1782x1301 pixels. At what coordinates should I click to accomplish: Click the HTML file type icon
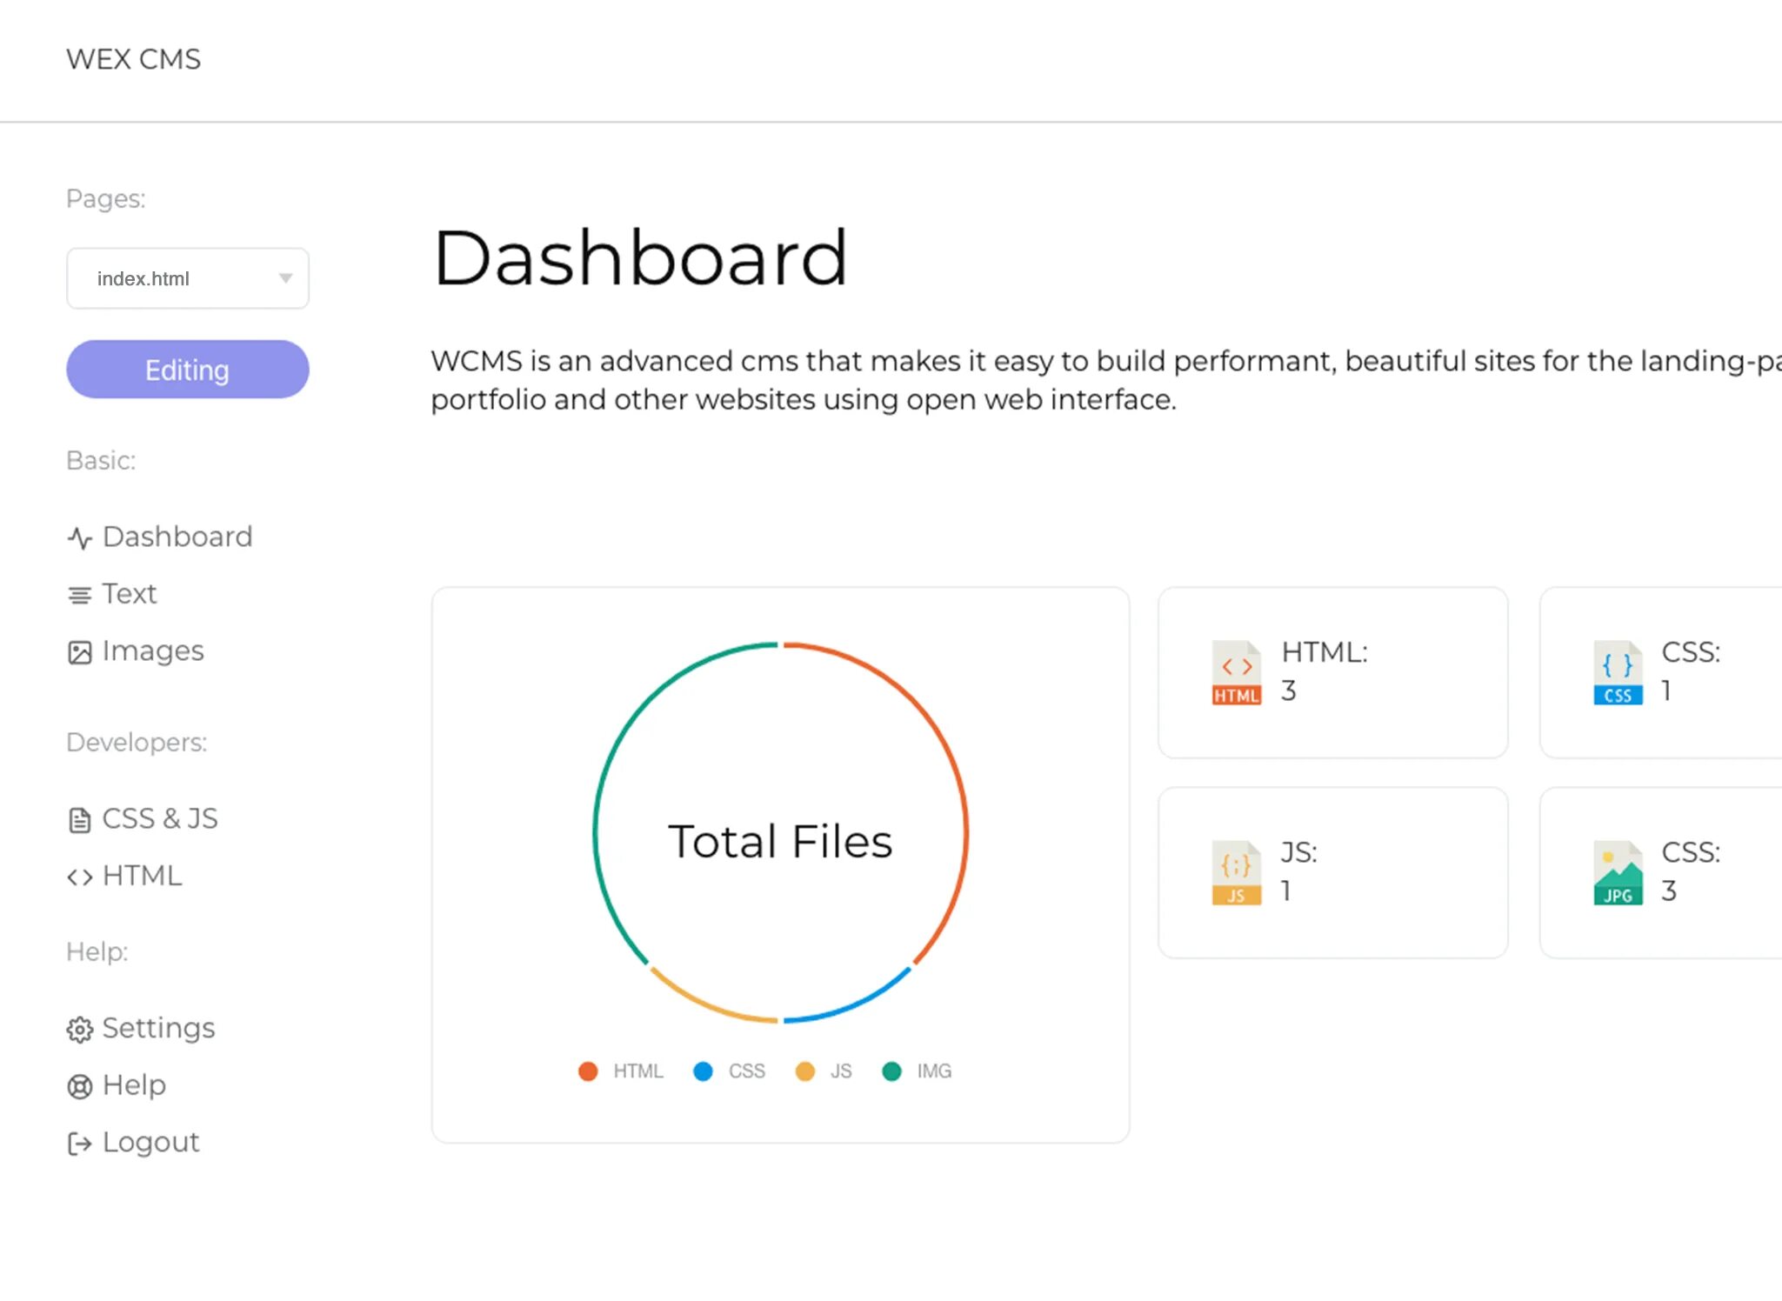(1236, 672)
